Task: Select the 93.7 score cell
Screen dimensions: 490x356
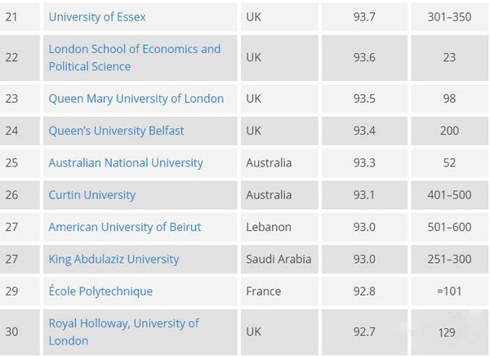Action: click(x=364, y=17)
